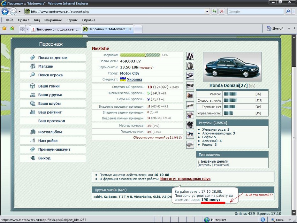Click the browser Forward arrow button

13,12
